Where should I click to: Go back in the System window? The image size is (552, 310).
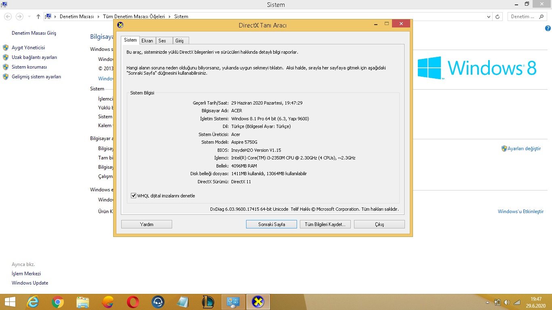(x=8, y=17)
